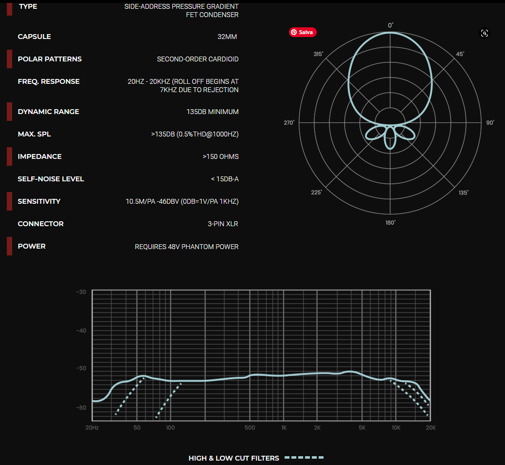Click the SECOND-ORDER CARDIOID value text

(x=198, y=59)
